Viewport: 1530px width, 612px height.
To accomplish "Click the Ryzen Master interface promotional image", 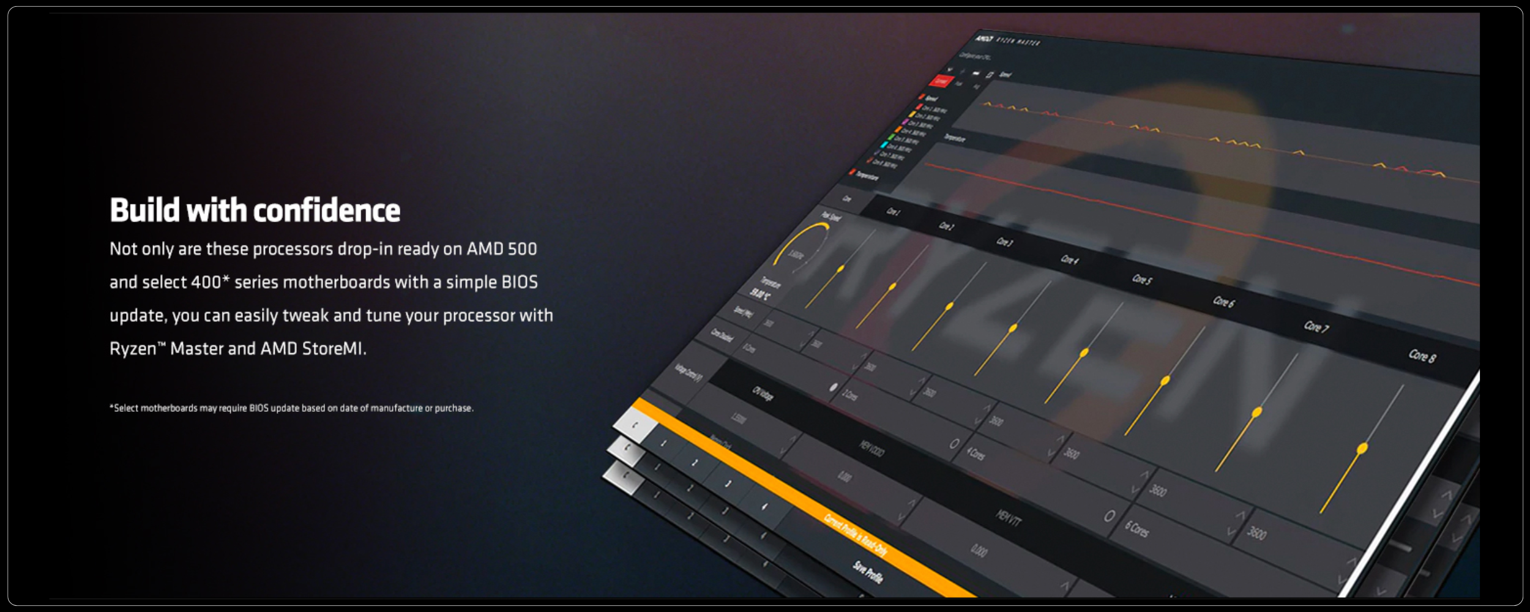I will [x=1040, y=312].
